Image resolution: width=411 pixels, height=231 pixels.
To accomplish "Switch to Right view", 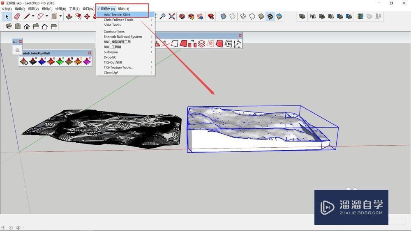I will click(x=36, y=26).
